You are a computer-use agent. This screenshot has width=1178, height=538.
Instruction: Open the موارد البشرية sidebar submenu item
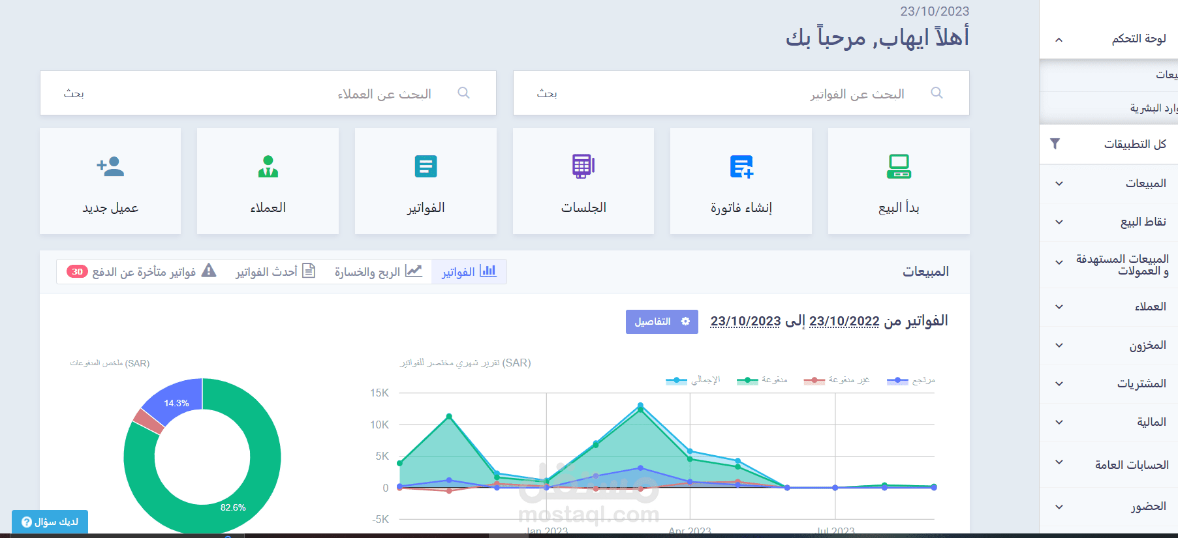click(x=1109, y=108)
